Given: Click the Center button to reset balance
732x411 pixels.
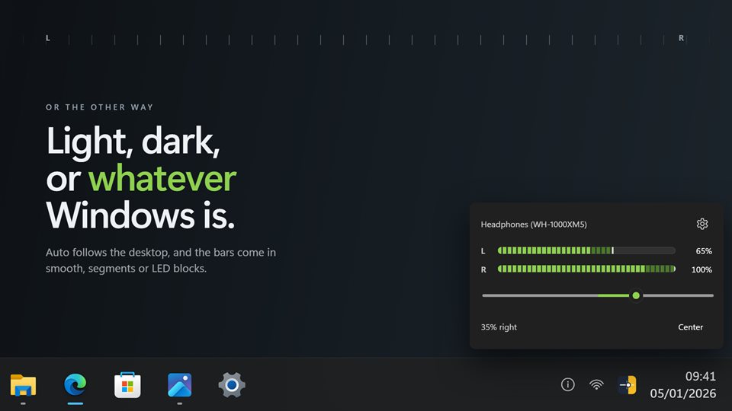Looking at the screenshot, I should pos(691,327).
